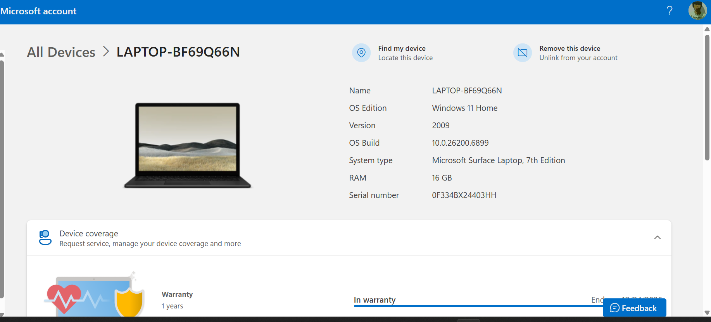Collapse the Device coverage section
711x322 pixels.
pyautogui.click(x=658, y=238)
